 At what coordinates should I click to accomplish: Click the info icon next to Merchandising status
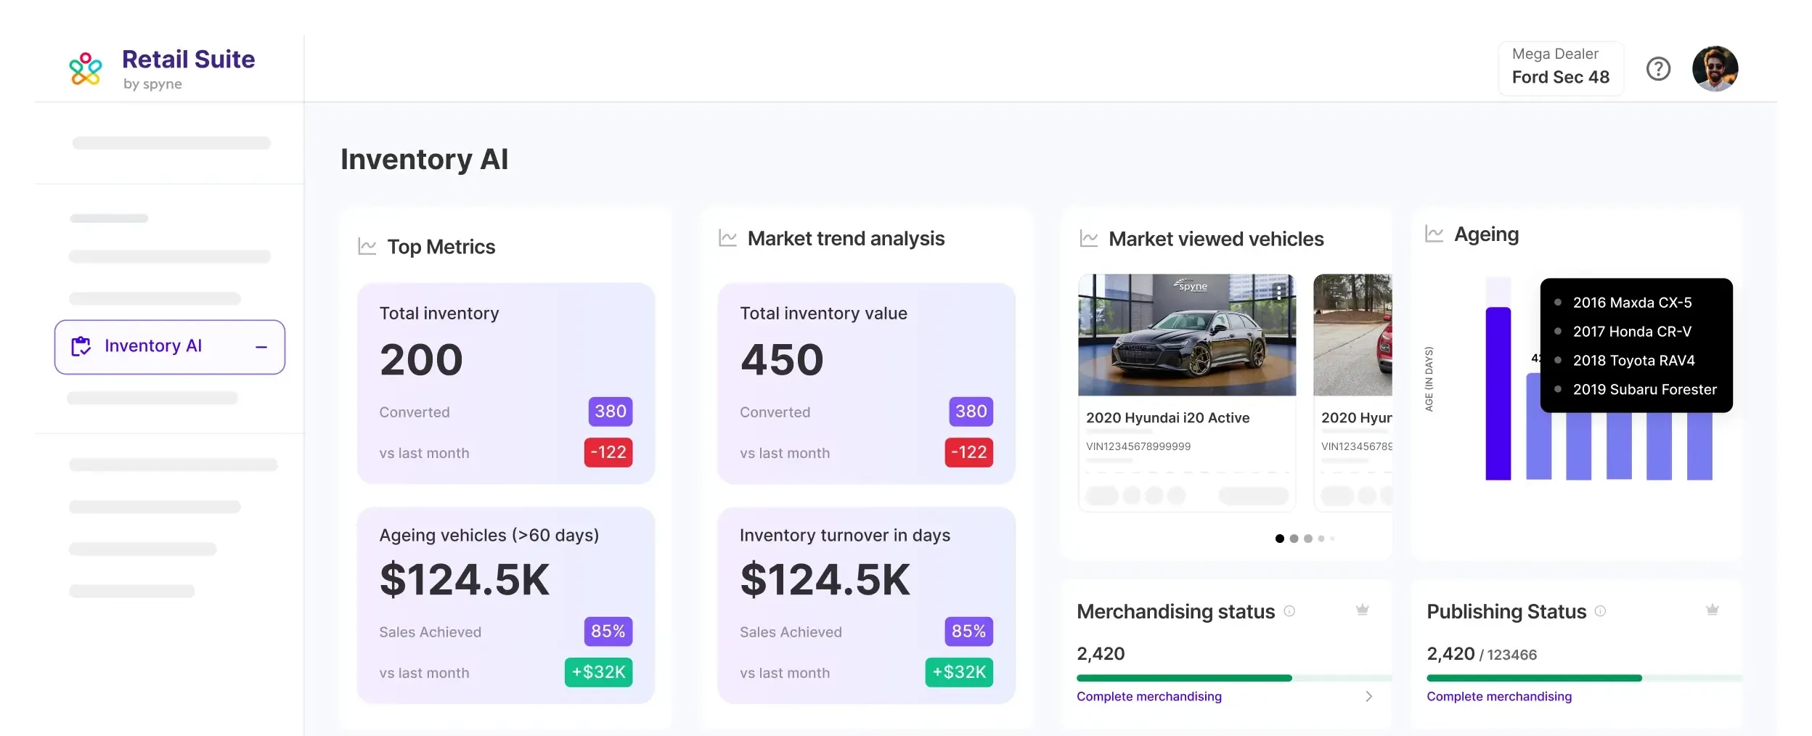[1289, 611]
